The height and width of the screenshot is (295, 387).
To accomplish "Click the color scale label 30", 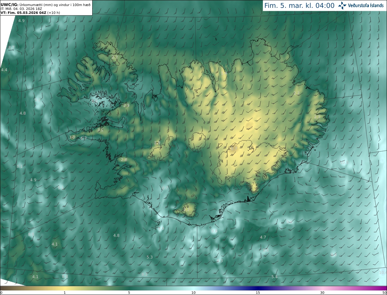I will coord(322,293).
